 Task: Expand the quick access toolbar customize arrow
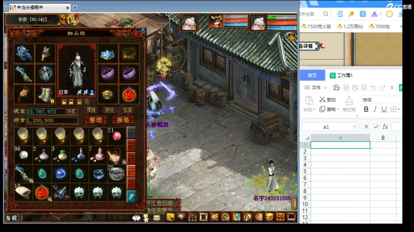(392, 88)
